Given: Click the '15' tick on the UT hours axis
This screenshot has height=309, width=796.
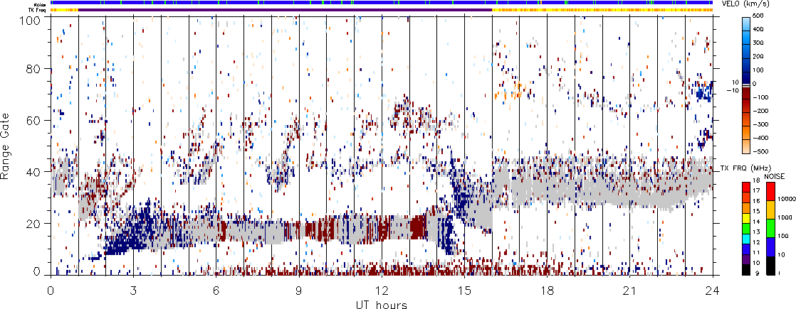Looking at the screenshot, I should pyautogui.click(x=464, y=290).
